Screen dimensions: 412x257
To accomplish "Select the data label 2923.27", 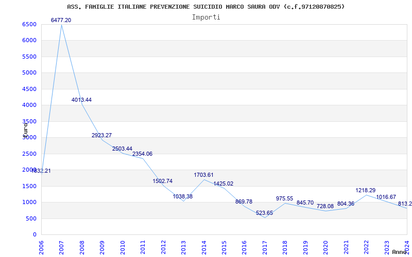I will tap(101, 135).
